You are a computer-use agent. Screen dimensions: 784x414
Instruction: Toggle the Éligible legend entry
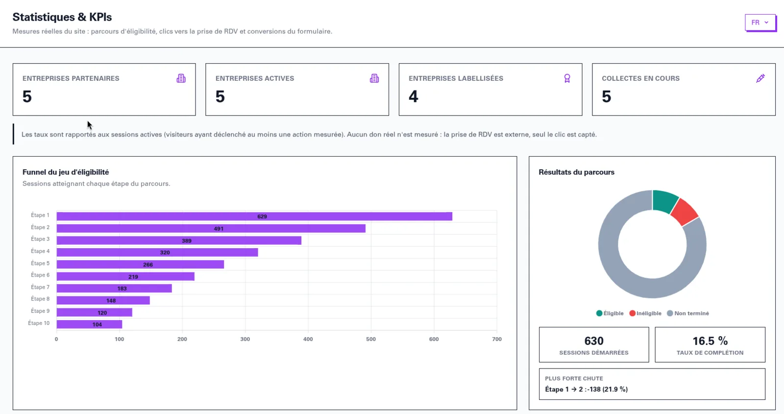click(x=610, y=313)
